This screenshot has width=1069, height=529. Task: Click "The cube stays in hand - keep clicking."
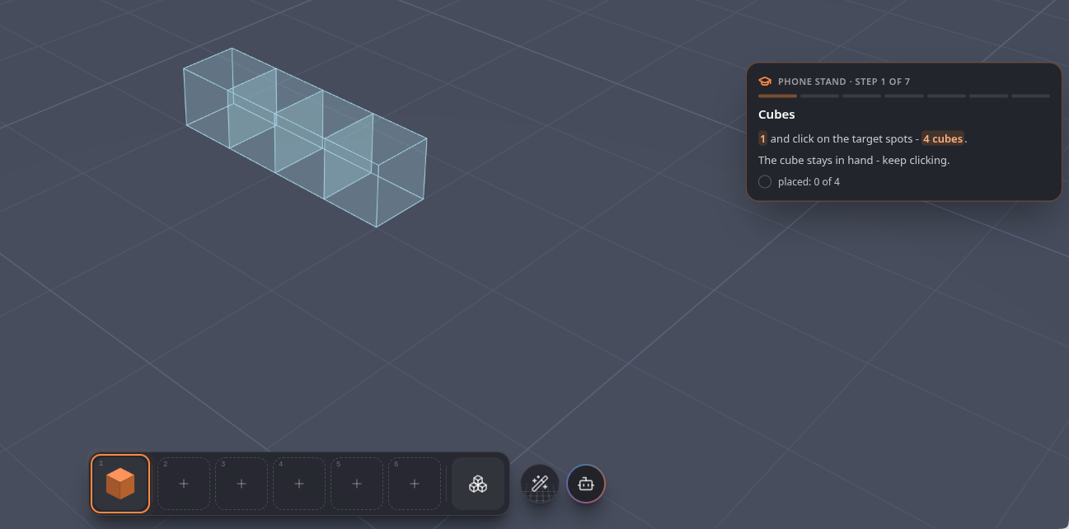click(854, 160)
